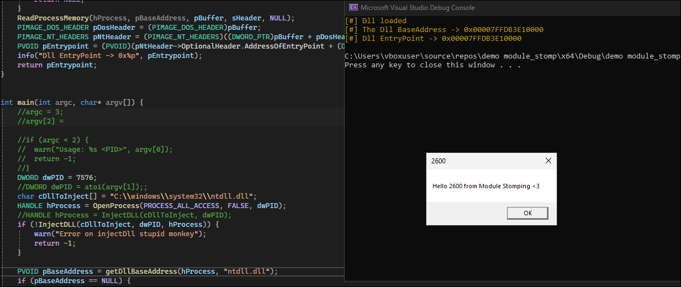The width and height of the screenshot is (681, 287).
Task: Close the 2600 message box
Action: tap(548, 161)
